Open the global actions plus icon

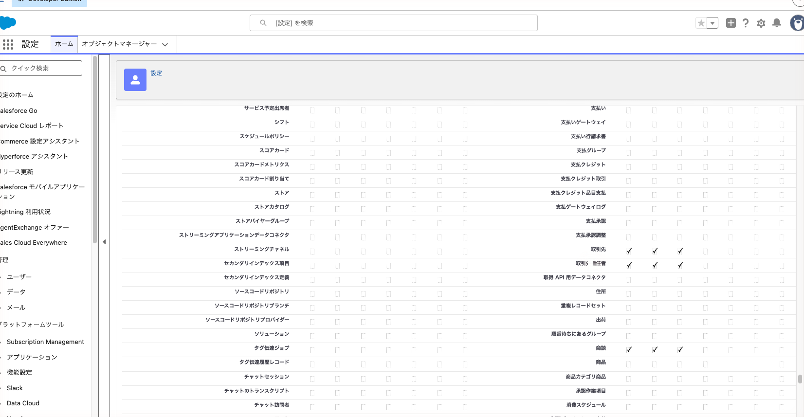point(731,23)
